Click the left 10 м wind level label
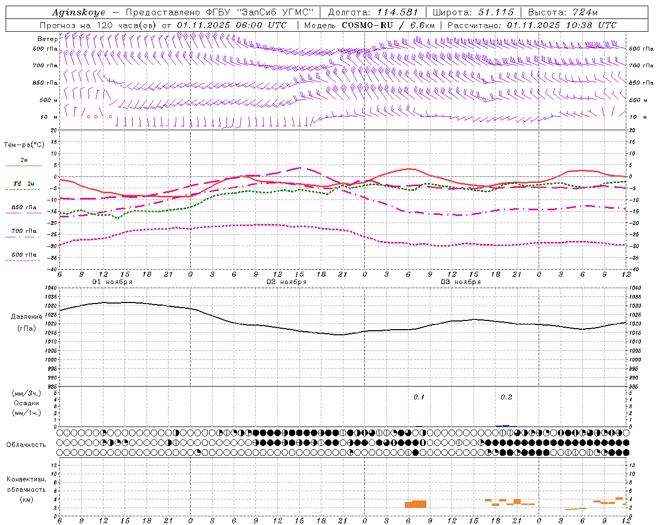656x525 pixels. pos(49,117)
